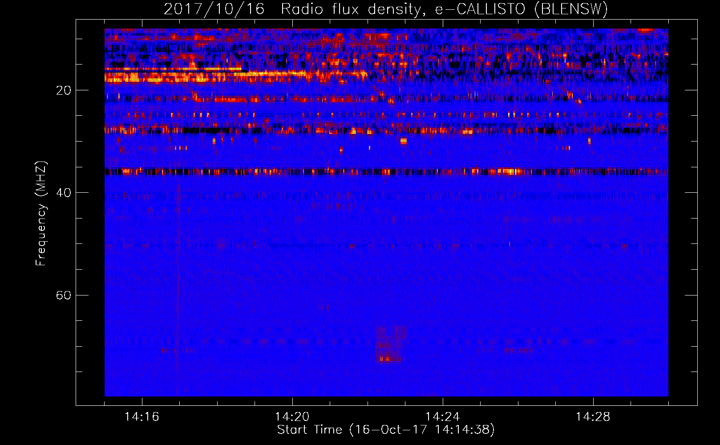
Task: Click the 60 MHz frequency label
Action: pyautogui.click(x=63, y=295)
